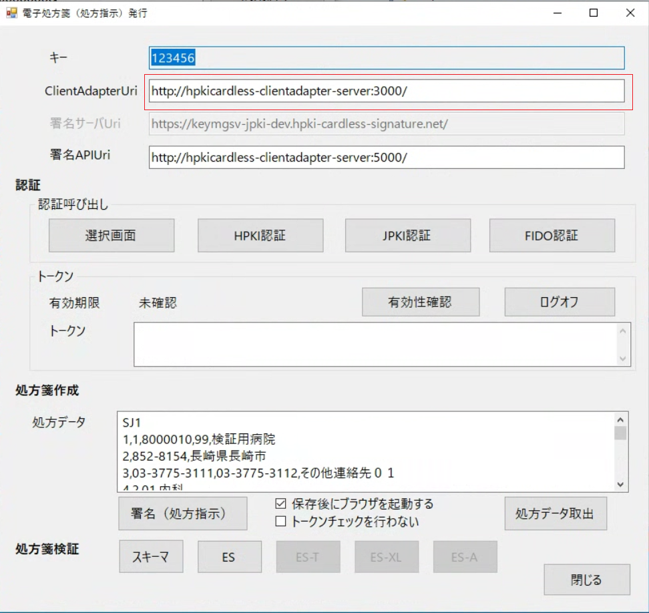Start JPKI認証 authentication
Screen dimensions: 649x613
pyautogui.click(x=408, y=236)
